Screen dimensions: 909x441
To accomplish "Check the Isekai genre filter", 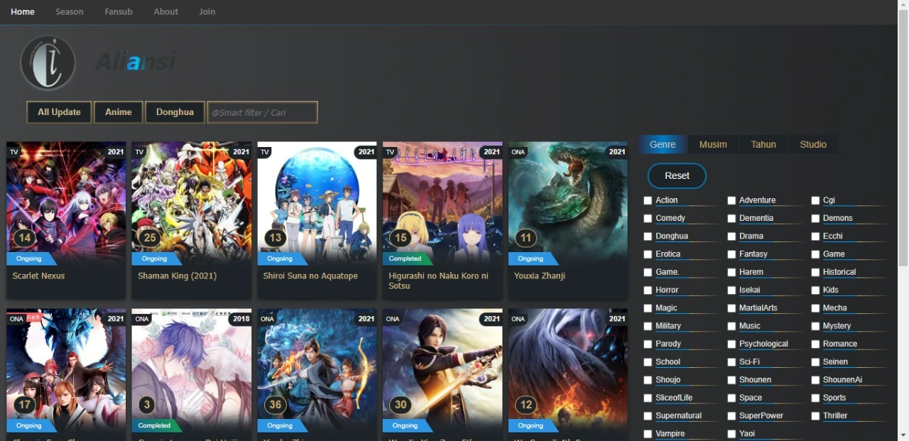I will (731, 289).
